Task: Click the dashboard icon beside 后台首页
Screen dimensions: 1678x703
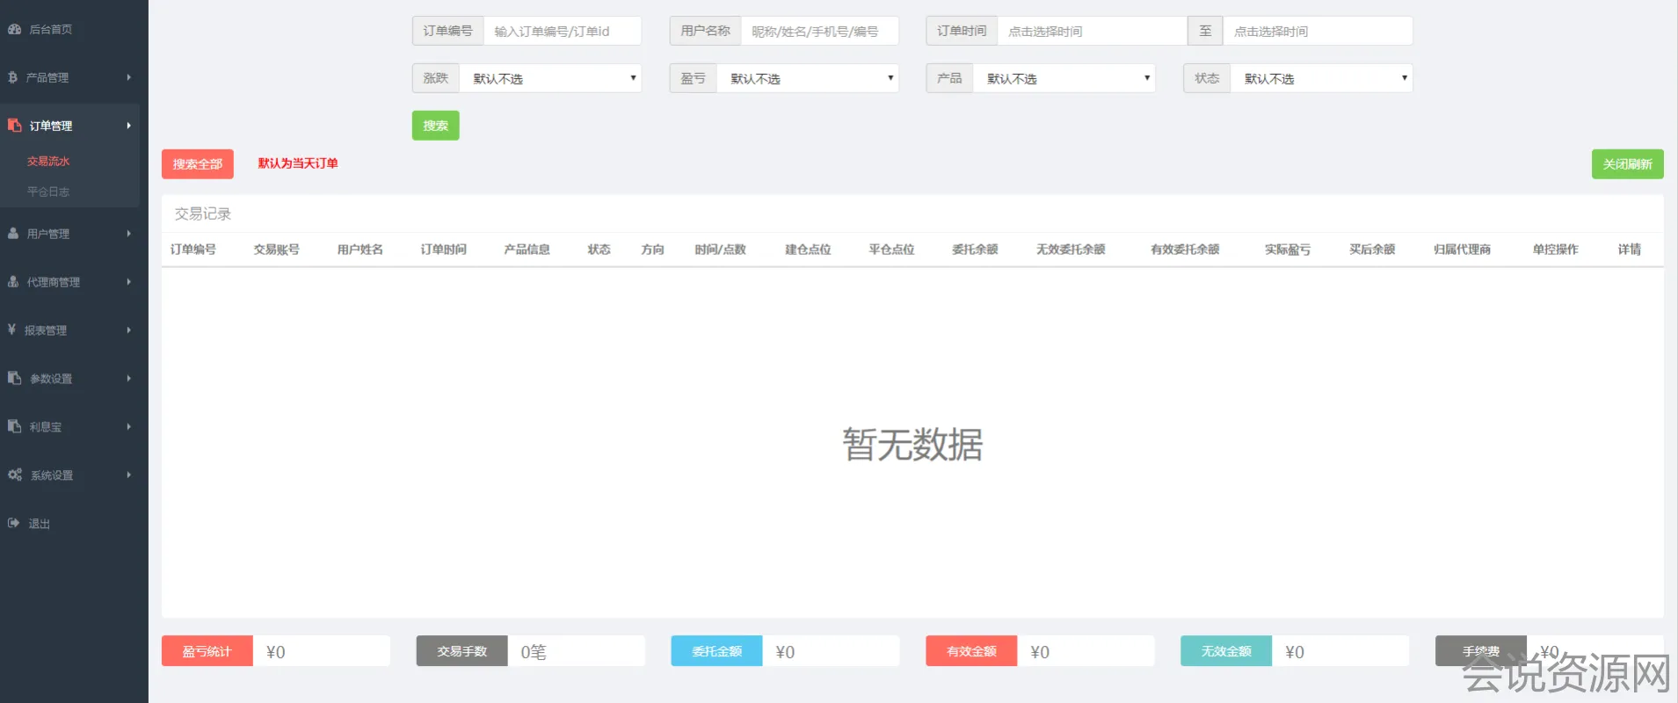Action: tap(14, 29)
